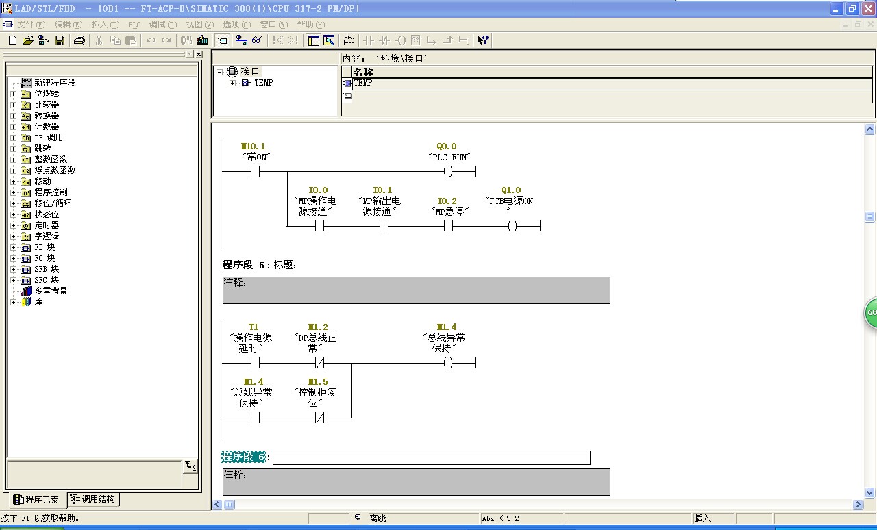Expand the 计数器 tree node
The height and width of the screenshot is (530, 877).
[x=13, y=127]
